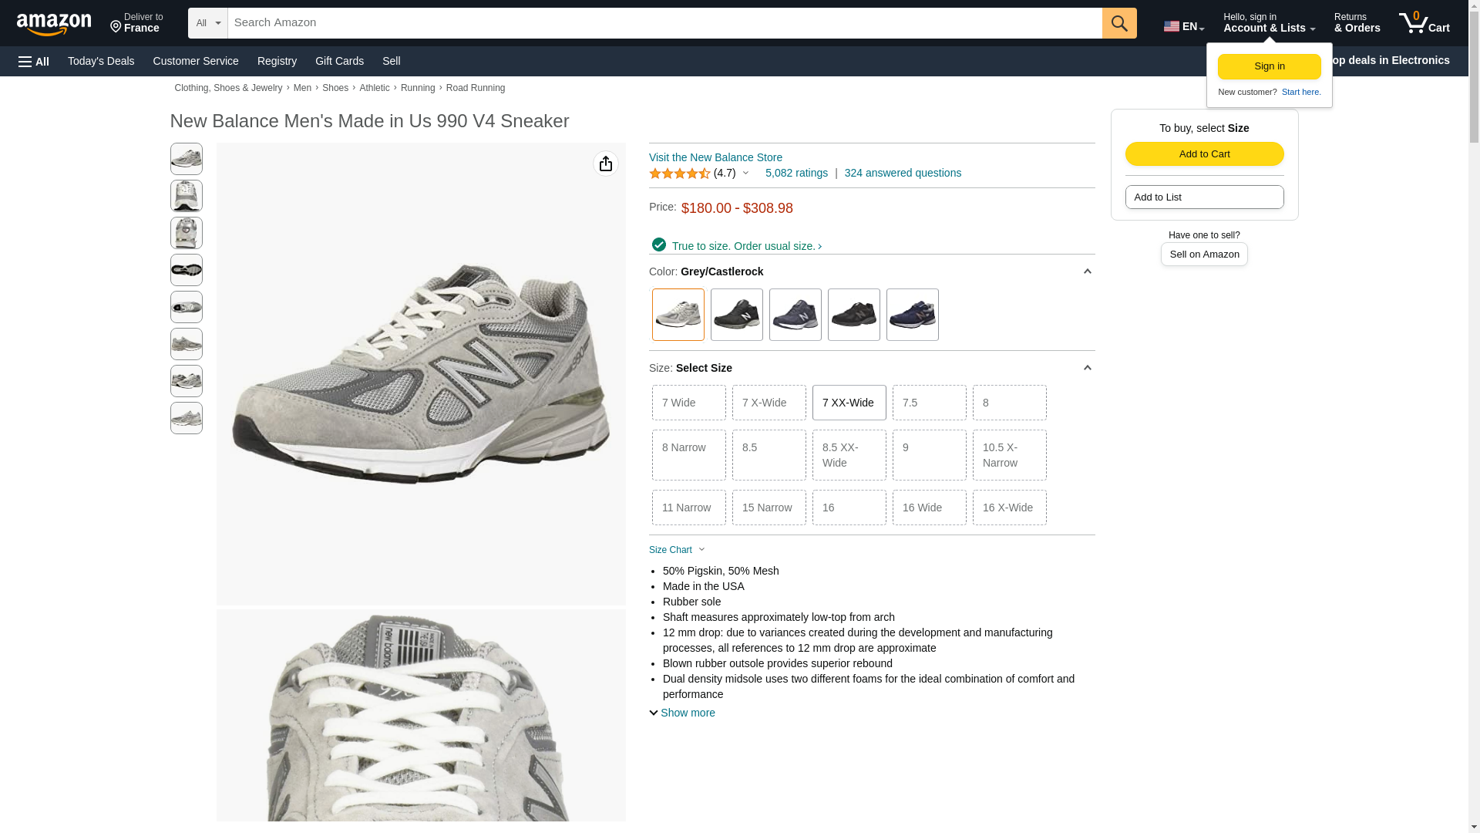This screenshot has width=1480, height=833.
Task: Select the black shoe color swatch
Action: pos(736,315)
